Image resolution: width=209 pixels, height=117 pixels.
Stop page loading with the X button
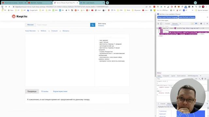9,6
